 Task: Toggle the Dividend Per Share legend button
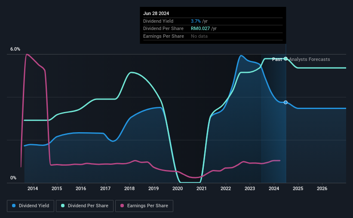[x=85, y=206]
